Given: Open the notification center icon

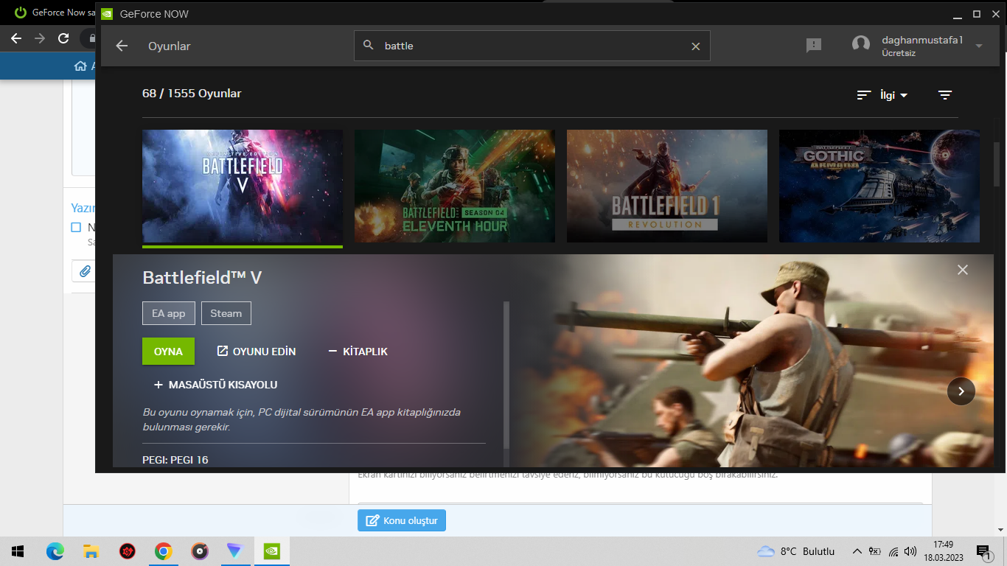Looking at the screenshot, I should point(983,551).
